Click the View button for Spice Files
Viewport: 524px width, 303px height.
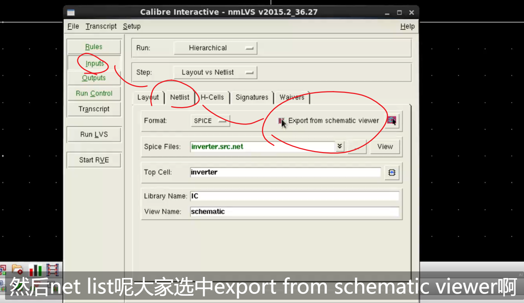click(x=385, y=147)
